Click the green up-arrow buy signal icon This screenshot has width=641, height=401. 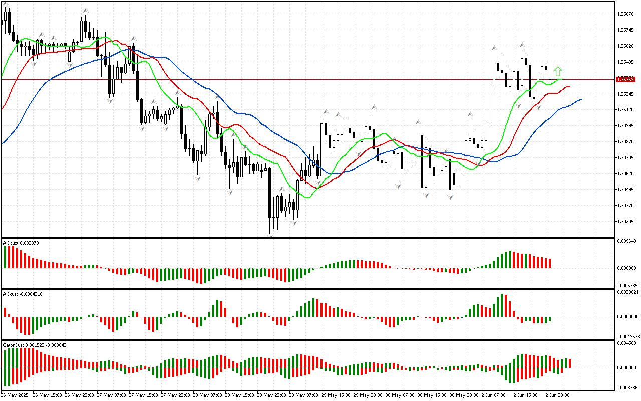tap(558, 71)
